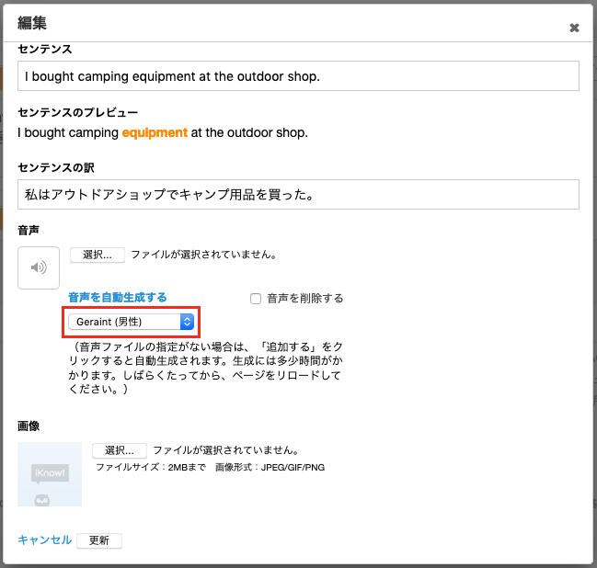Open the Geraint (男性) voice dropdown

coord(131,322)
